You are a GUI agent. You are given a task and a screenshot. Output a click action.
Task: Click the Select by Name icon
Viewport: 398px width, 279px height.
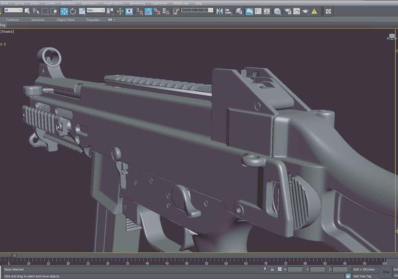coord(36,11)
